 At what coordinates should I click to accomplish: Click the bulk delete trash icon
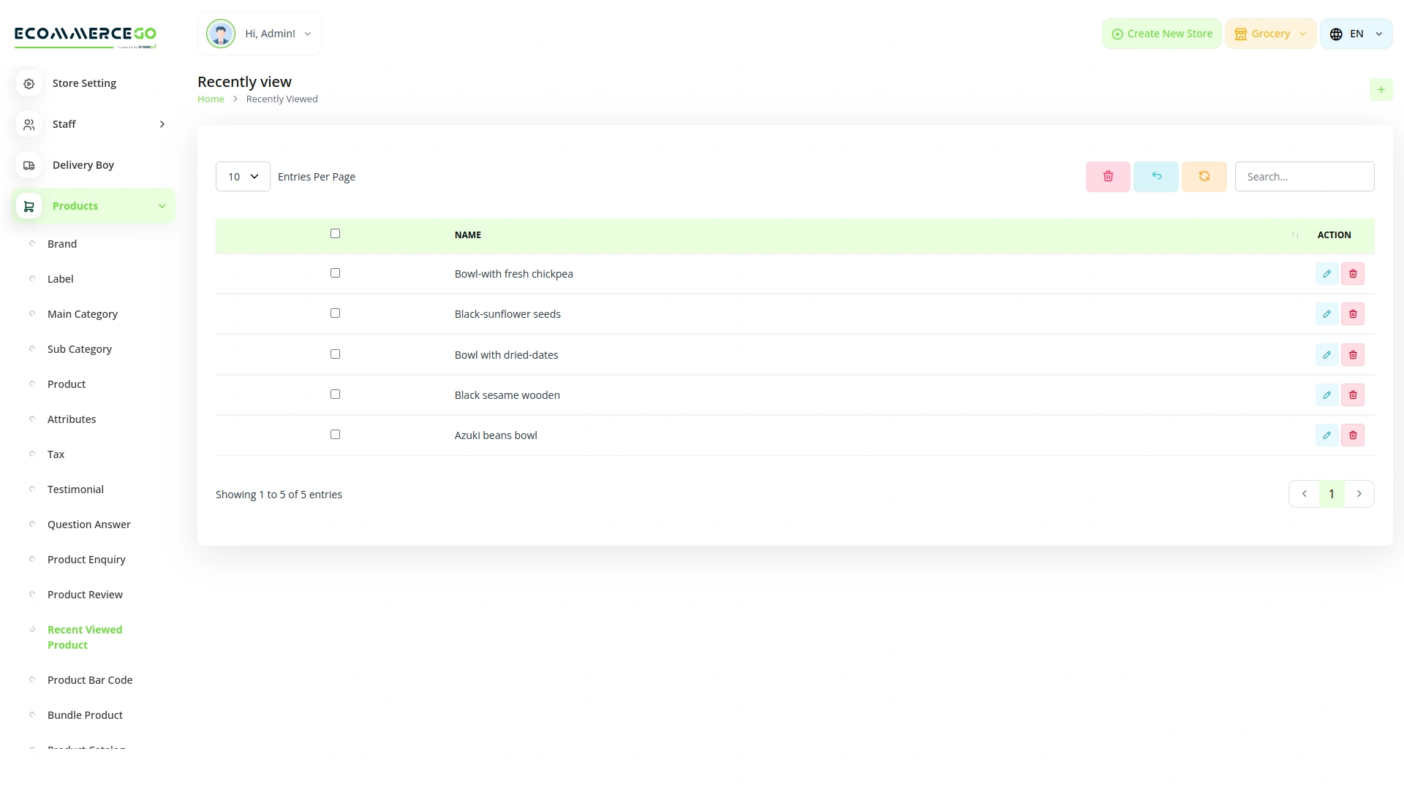(x=1107, y=176)
